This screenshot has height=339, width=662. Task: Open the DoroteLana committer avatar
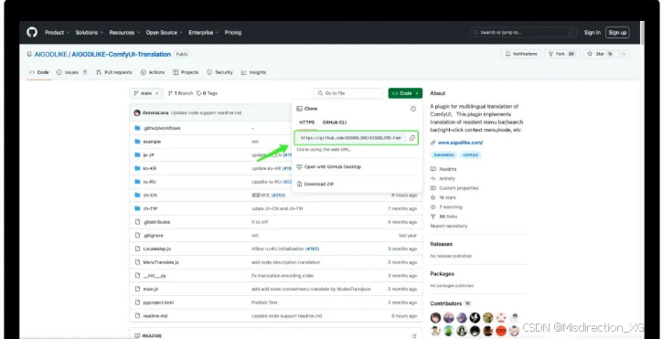tap(137, 112)
